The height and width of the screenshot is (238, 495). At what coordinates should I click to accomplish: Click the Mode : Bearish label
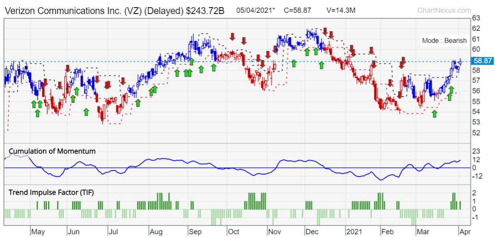[x=445, y=40]
